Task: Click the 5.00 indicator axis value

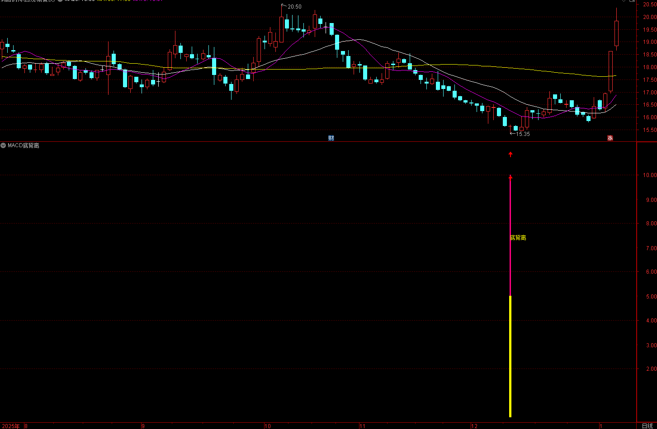Action: [652, 297]
